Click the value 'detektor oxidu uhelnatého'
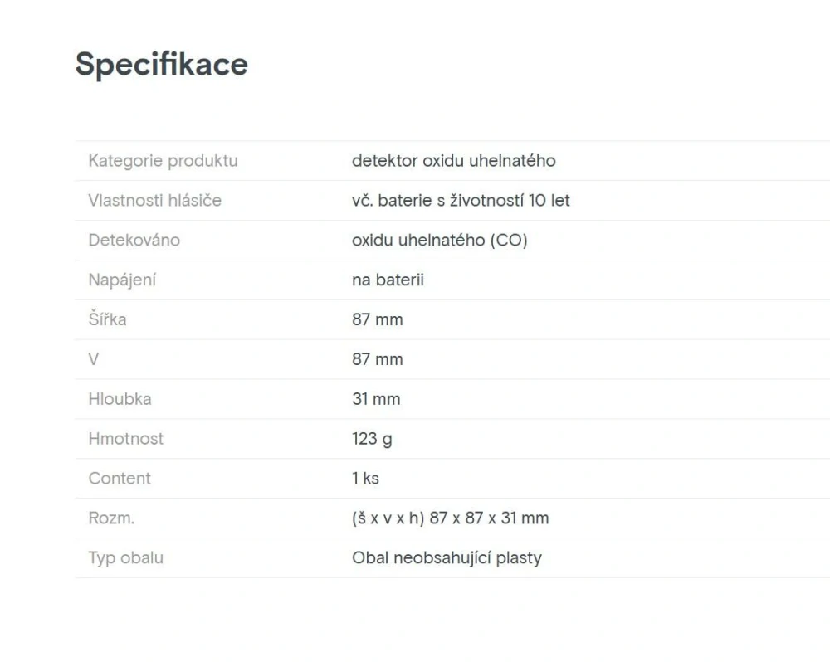830x662 pixels. (x=453, y=161)
